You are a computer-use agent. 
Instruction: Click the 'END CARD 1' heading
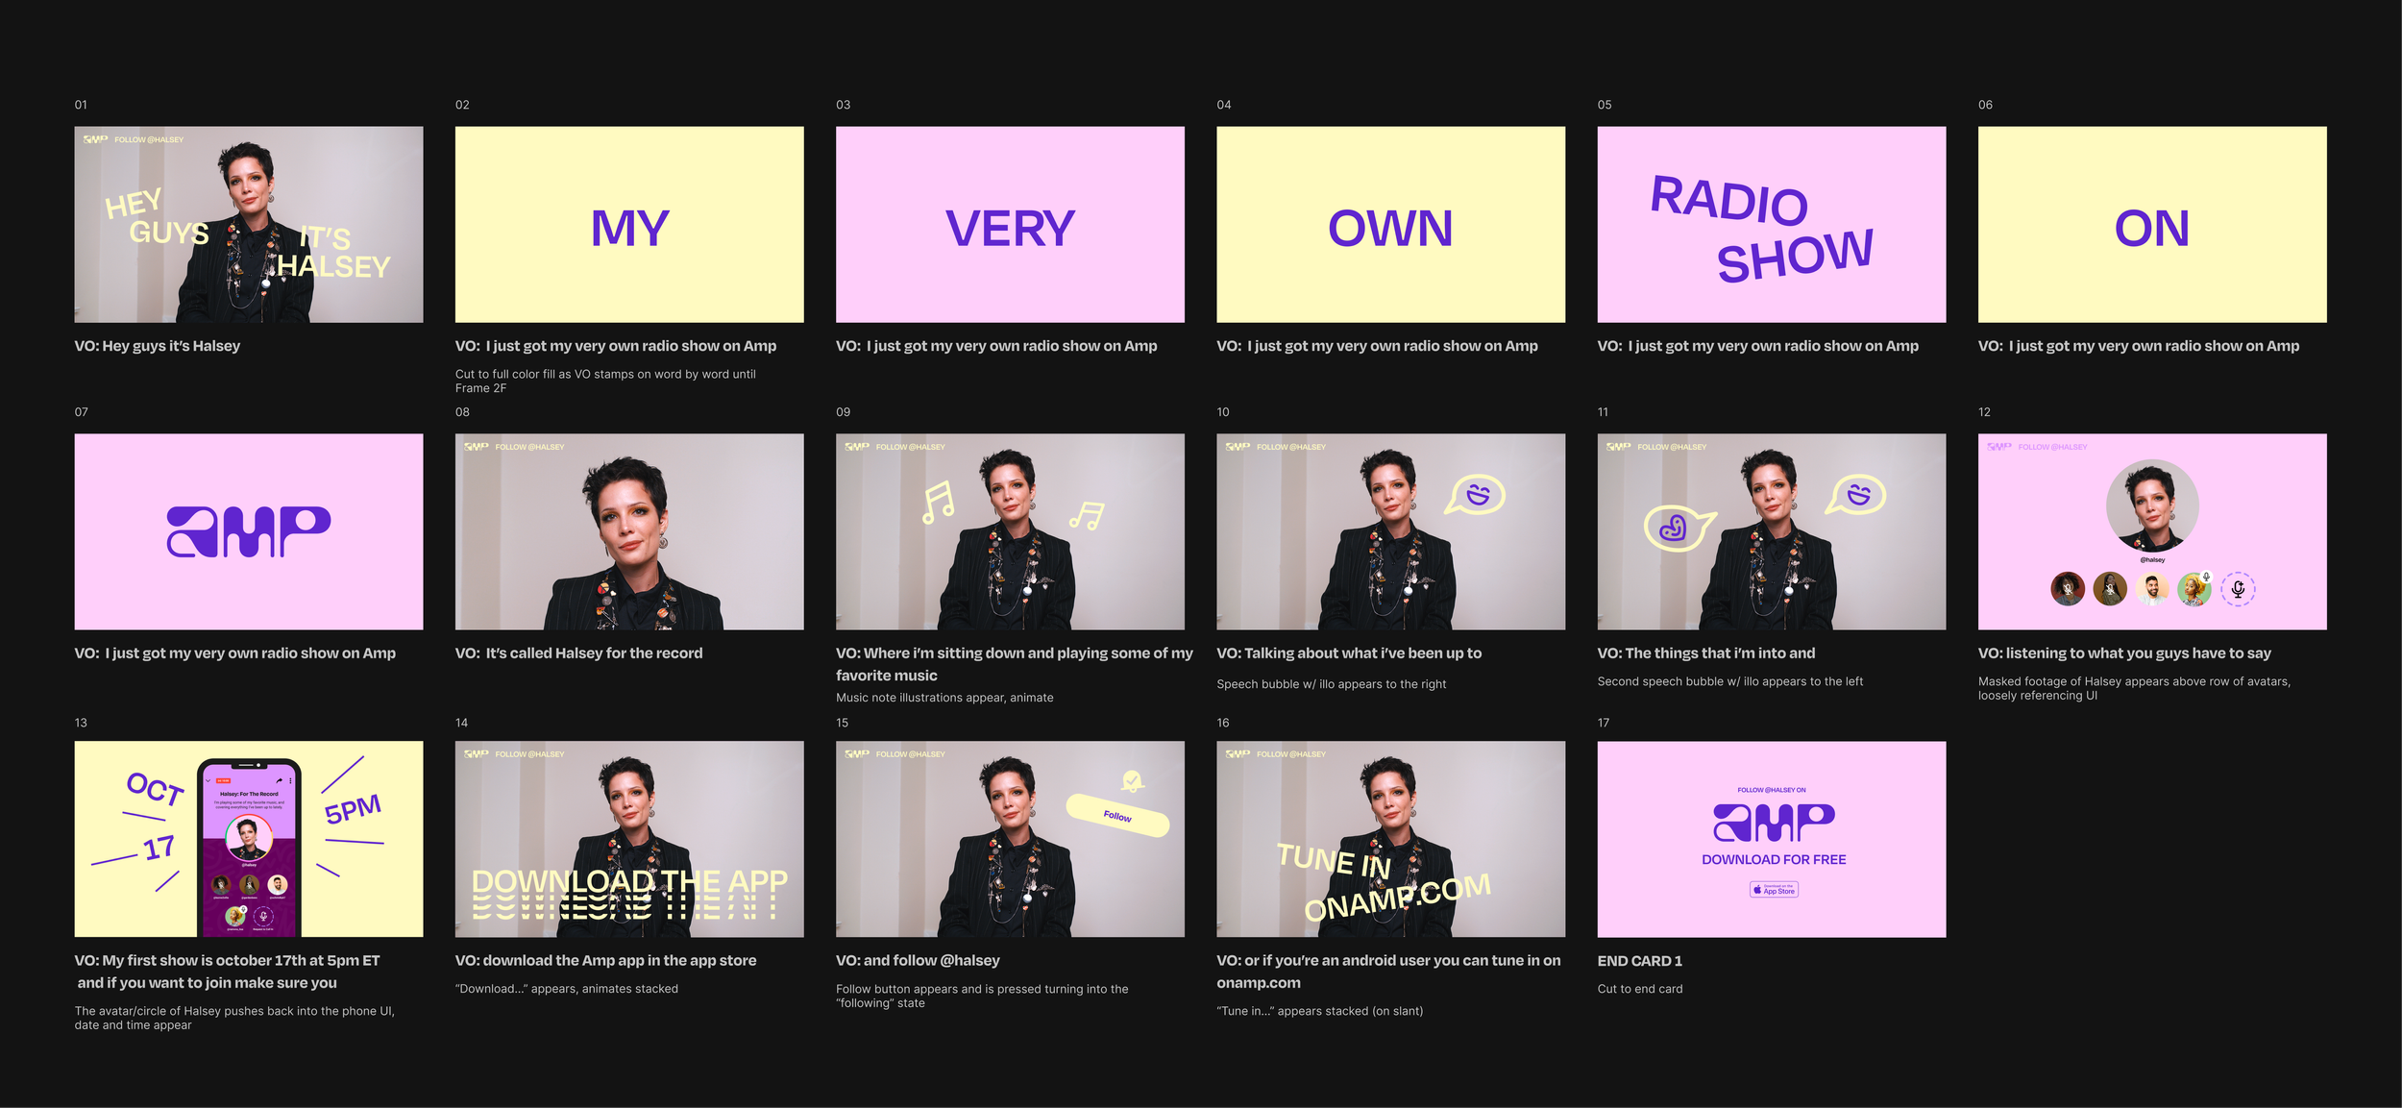click(1639, 961)
